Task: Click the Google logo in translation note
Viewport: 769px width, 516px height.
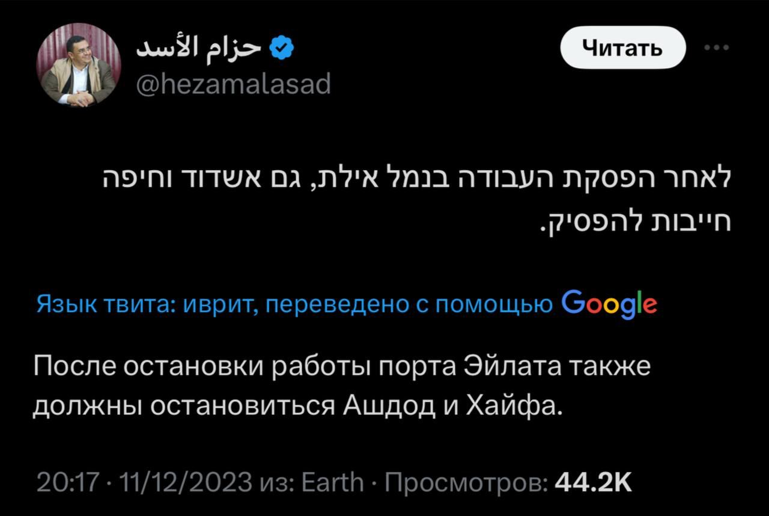Action: (x=609, y=304)
